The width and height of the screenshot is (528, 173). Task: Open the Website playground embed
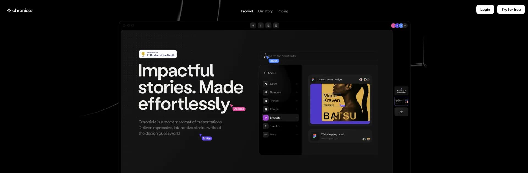[x=340, y=136]
